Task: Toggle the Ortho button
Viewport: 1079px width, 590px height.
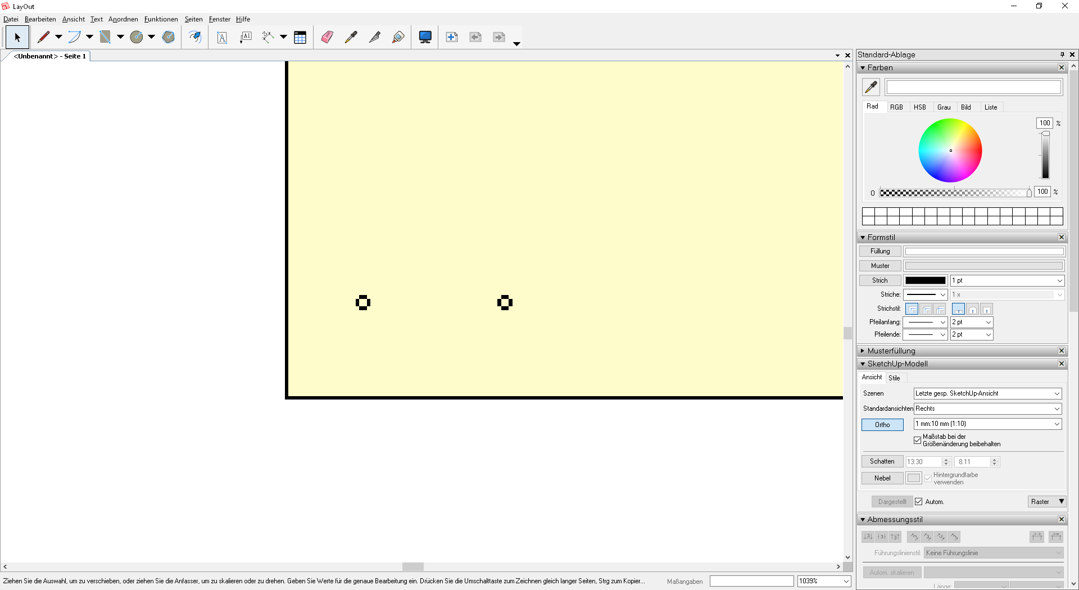Action: click(882, 425)
